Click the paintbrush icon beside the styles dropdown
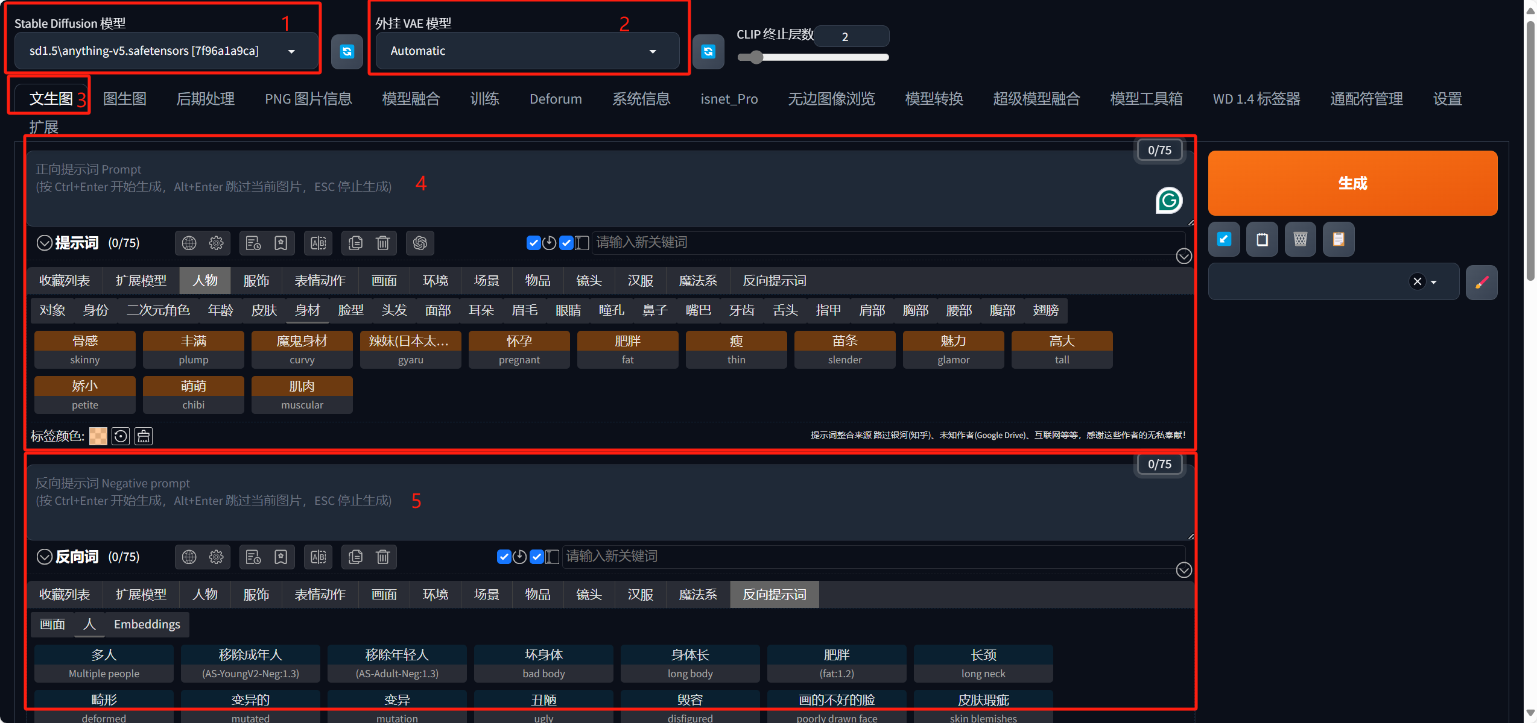 click(x=1482, y=282)
